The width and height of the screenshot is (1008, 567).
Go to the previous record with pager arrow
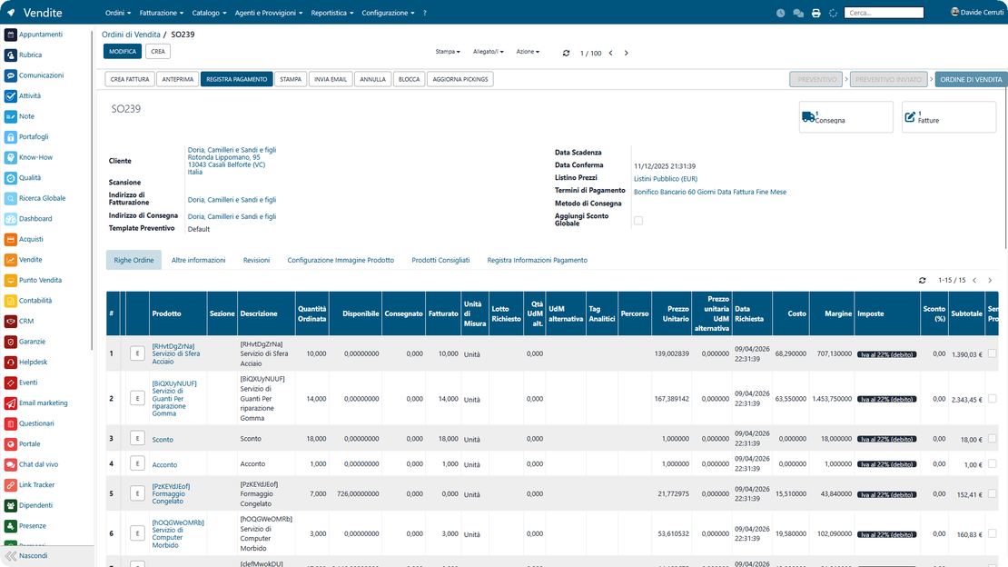pos(611,54)
